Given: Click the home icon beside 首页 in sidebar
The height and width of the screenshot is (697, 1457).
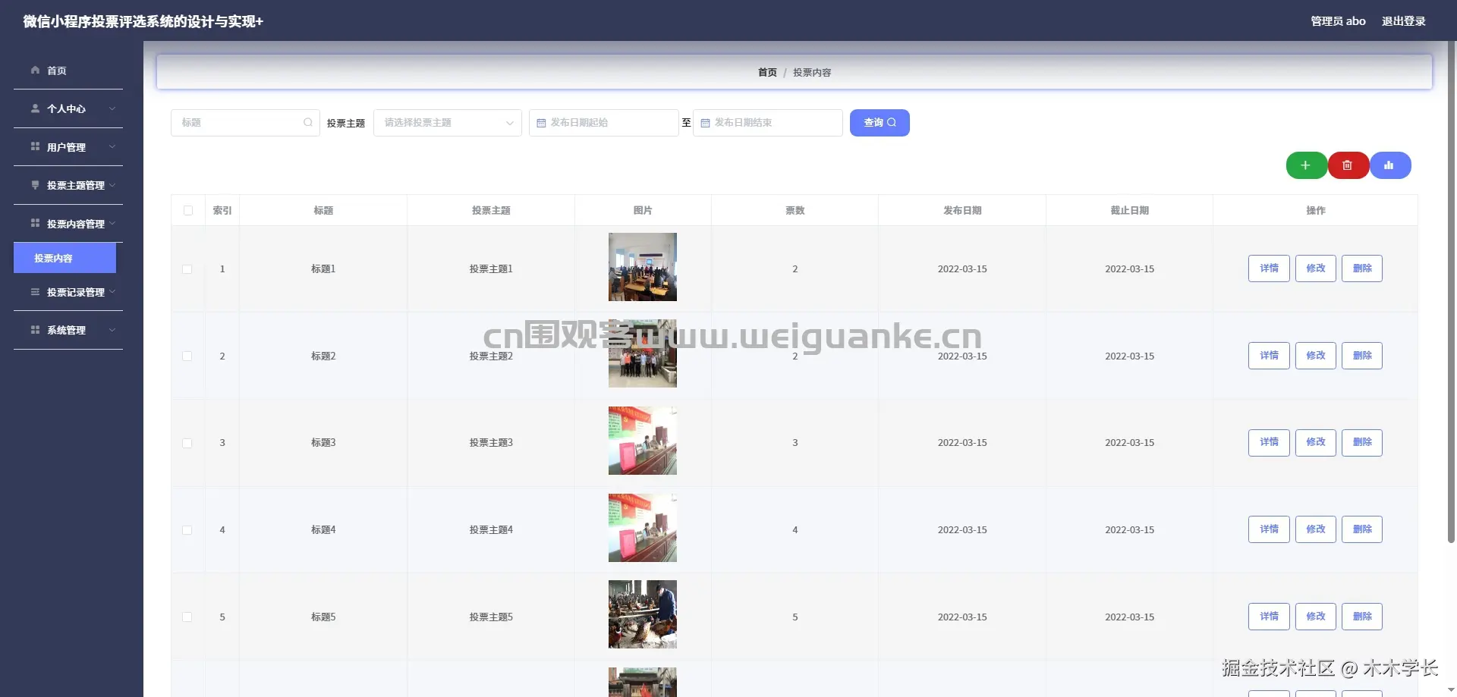Looking at the screenshot, I should 35,70.
